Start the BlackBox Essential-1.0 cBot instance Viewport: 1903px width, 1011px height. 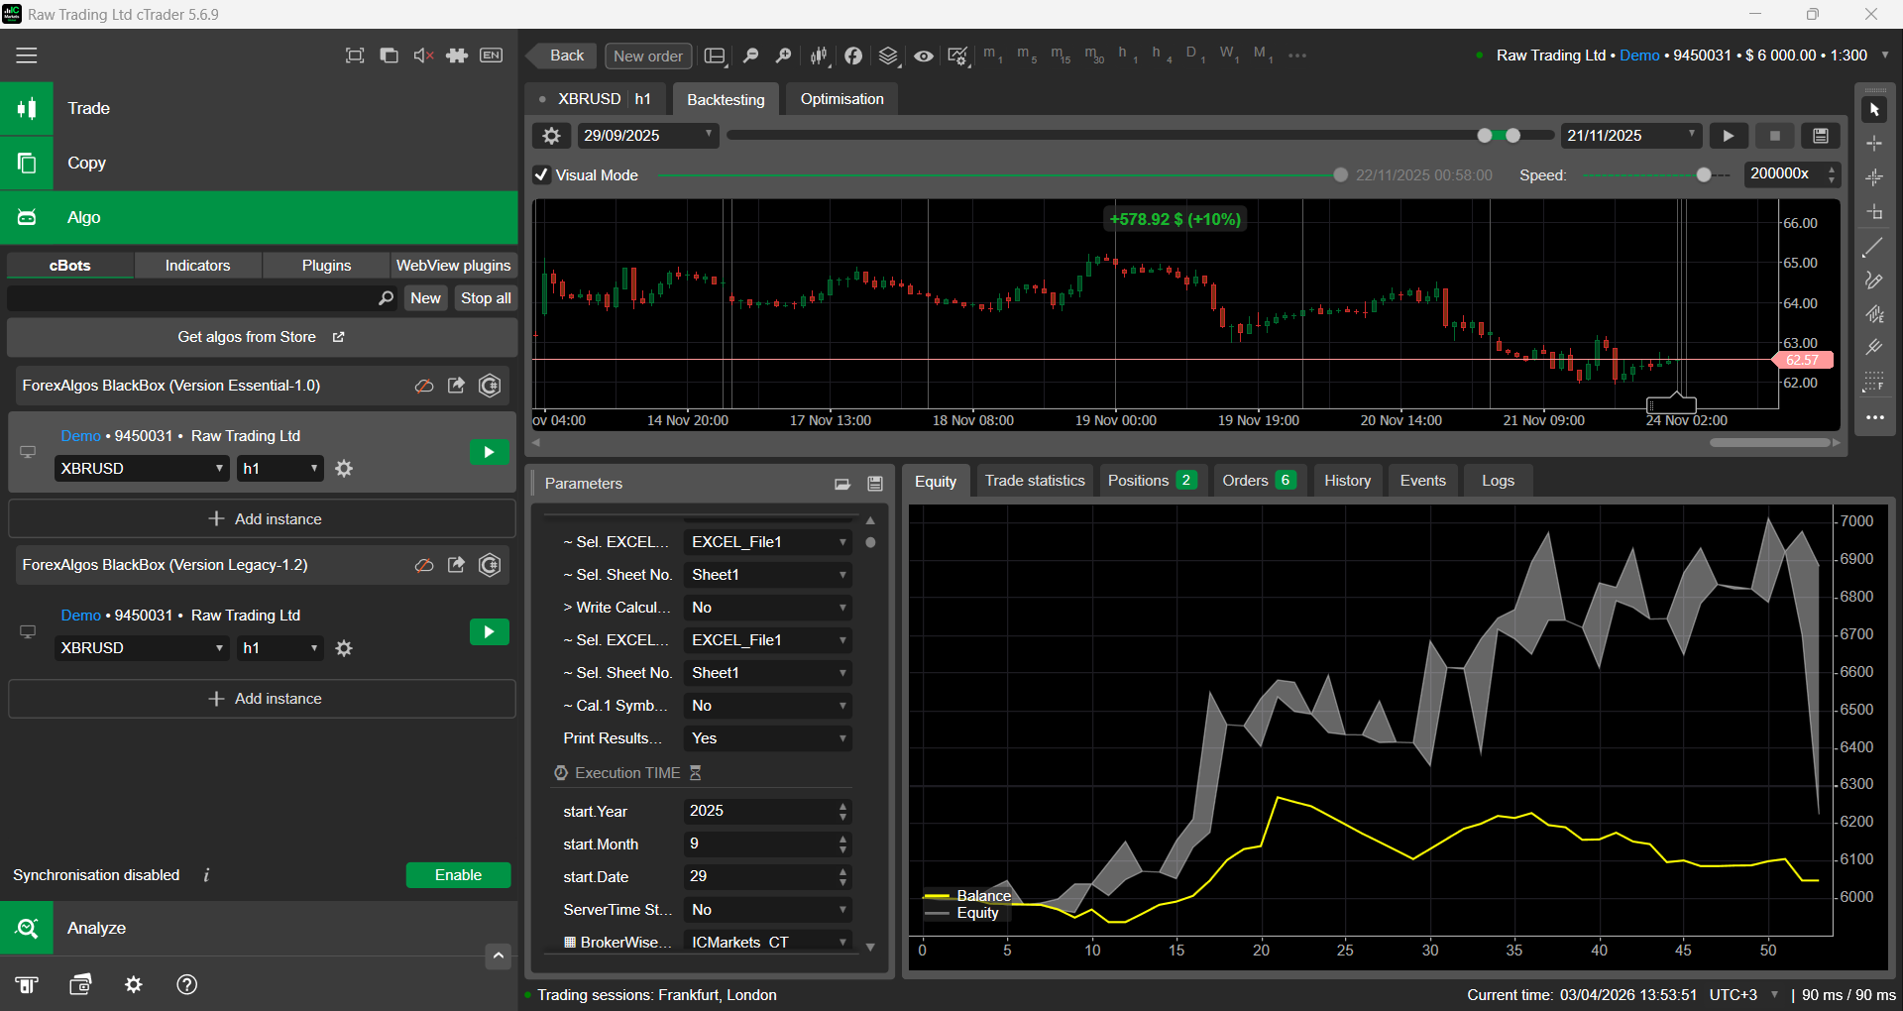pos(489,453)
